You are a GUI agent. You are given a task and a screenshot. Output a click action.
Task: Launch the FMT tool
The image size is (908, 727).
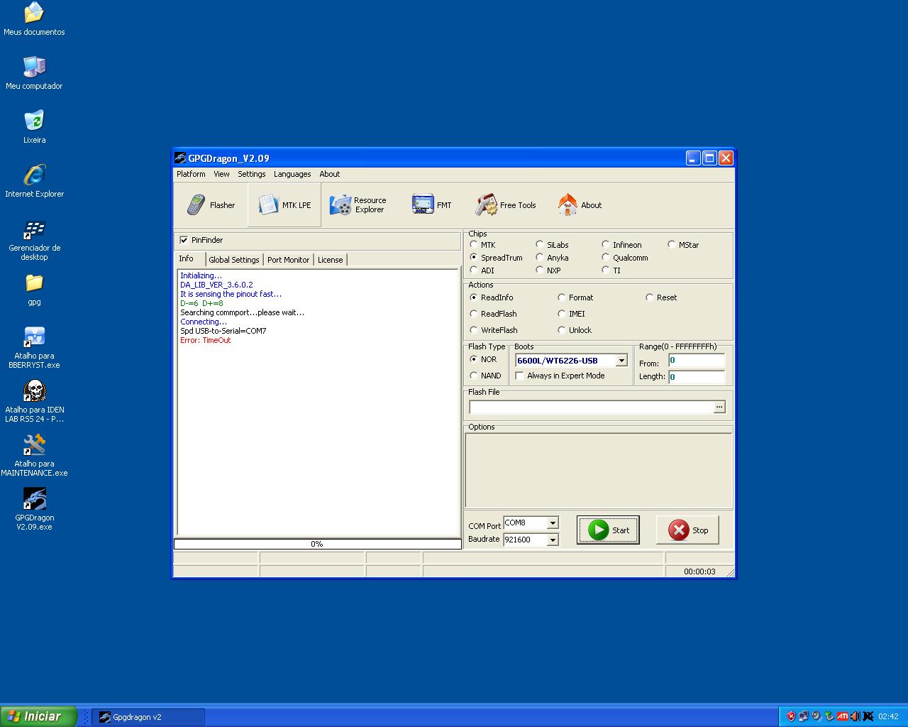(431, 205)
